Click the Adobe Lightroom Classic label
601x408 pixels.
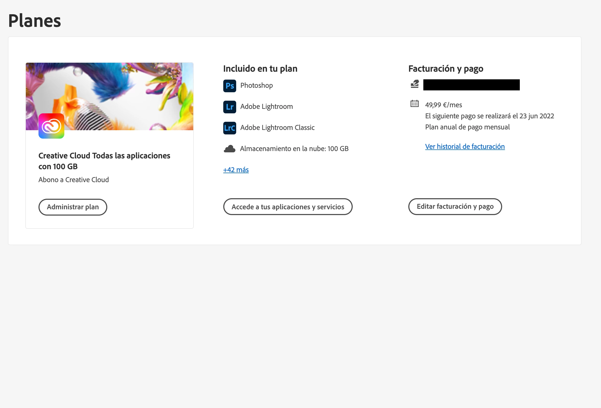(277, 128)
